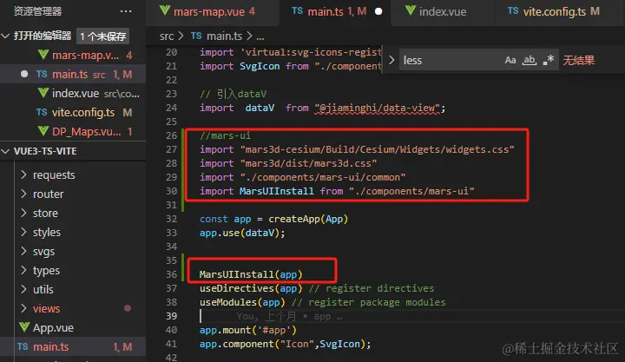The width and height of the screenshot is (625, 362).
Task: Click unsaved dot beside main.ts open editor
Action: click(24, 74)
